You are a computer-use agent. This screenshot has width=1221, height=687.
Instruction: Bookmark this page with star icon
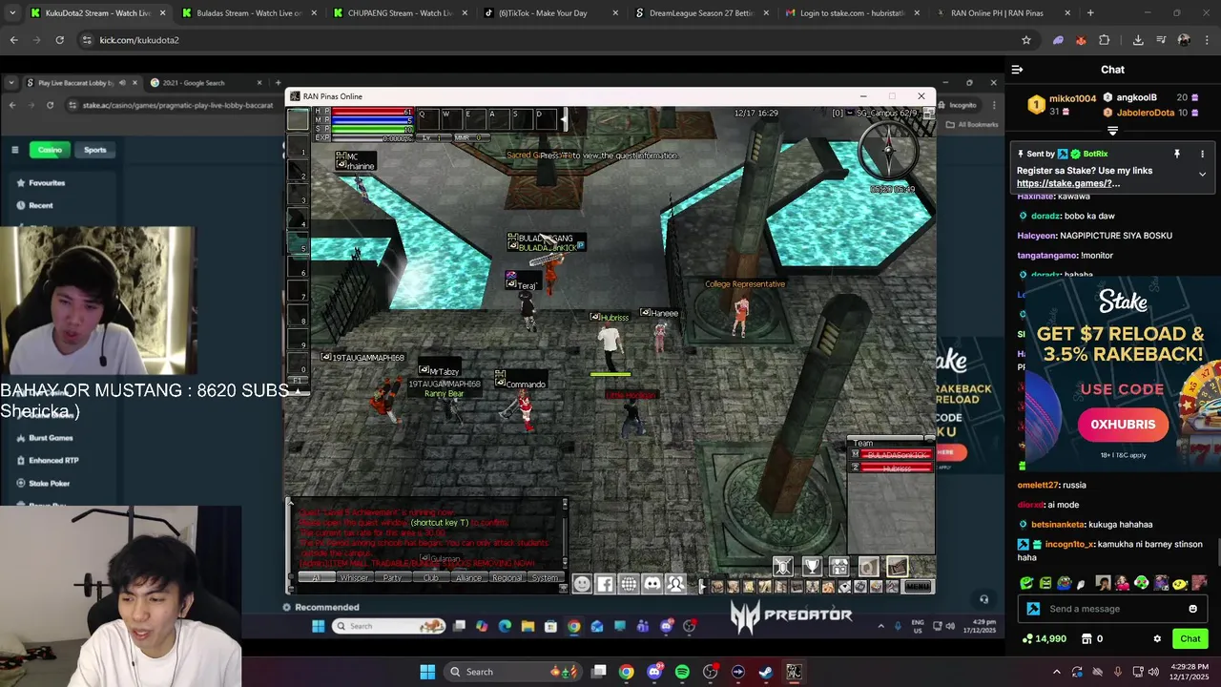point(1026,40)
